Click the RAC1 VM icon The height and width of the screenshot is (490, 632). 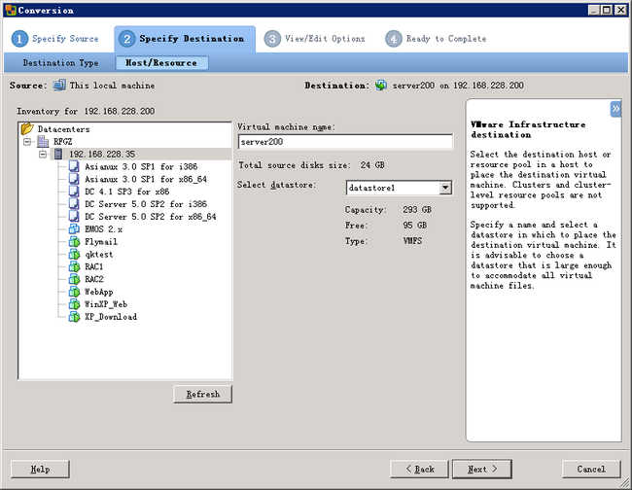pyautogui.click(x=74, y=266)
